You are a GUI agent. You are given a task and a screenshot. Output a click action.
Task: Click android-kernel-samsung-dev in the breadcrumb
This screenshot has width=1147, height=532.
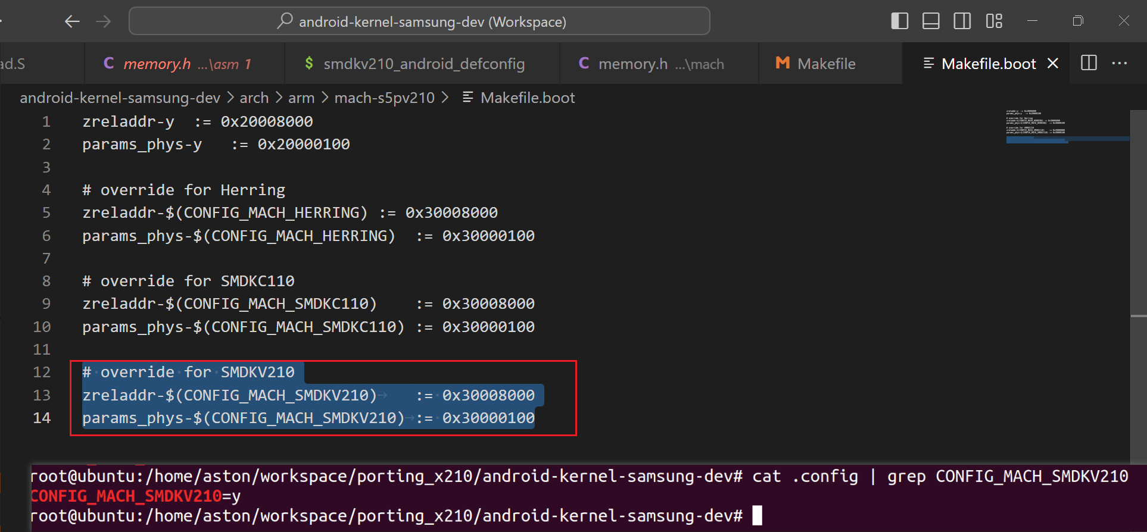click(120, 98)
